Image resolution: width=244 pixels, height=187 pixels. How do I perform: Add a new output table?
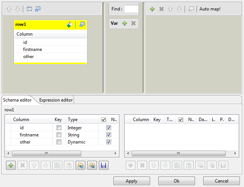coord(152,9)
